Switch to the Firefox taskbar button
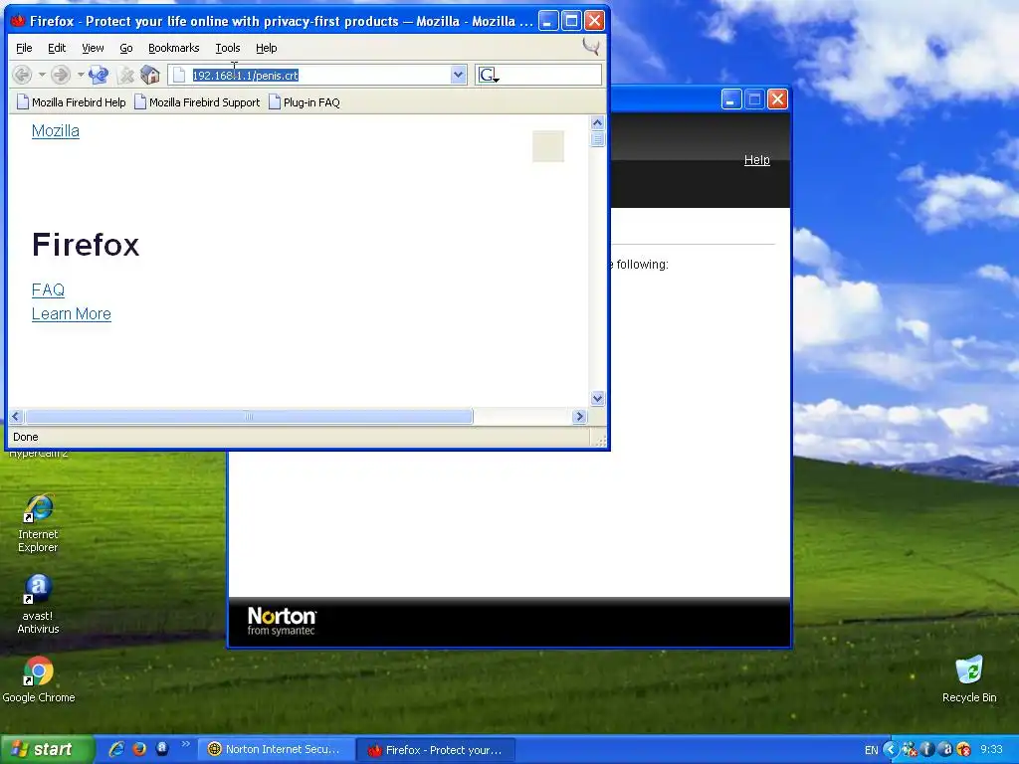 pyautogui.click(x=436, y=750)
